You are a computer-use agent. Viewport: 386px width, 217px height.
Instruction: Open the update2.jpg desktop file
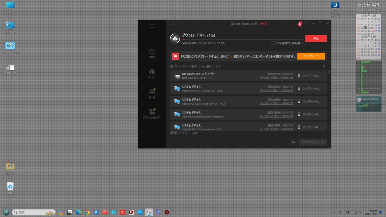(10, 69)
